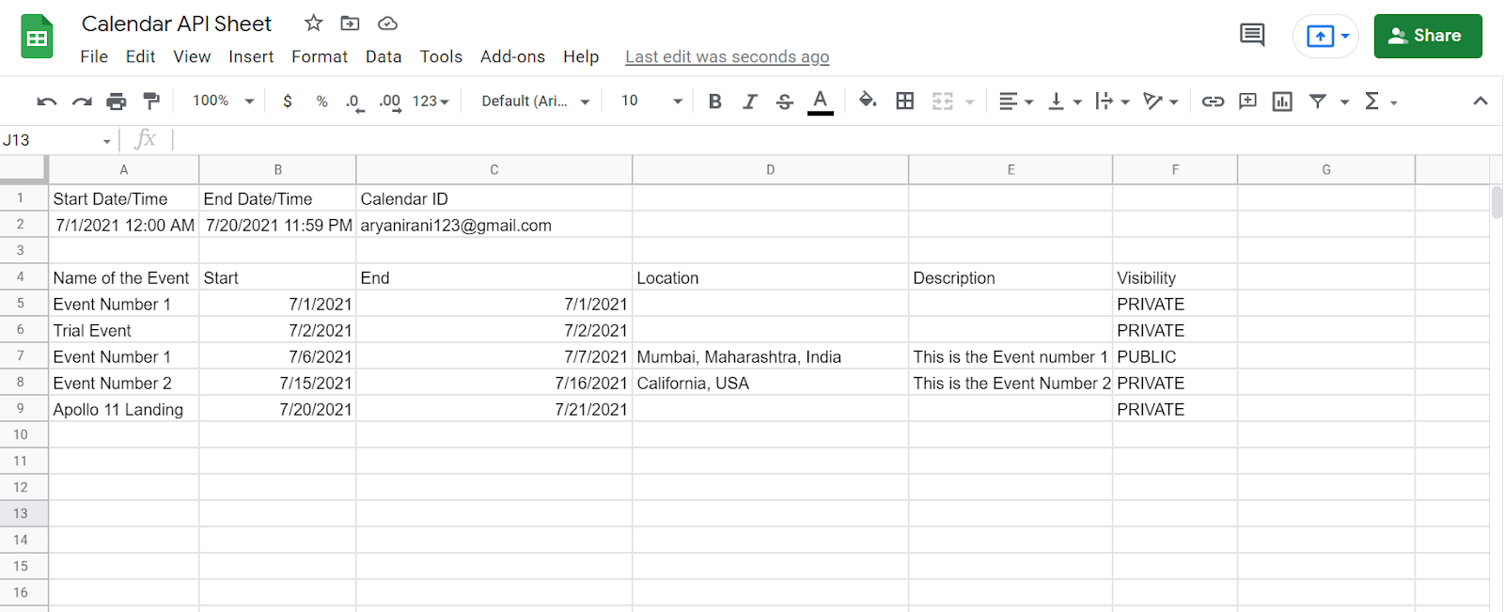The image size is (1504, 612).
Task: Open the Insert menu
Action: (251, 56)
